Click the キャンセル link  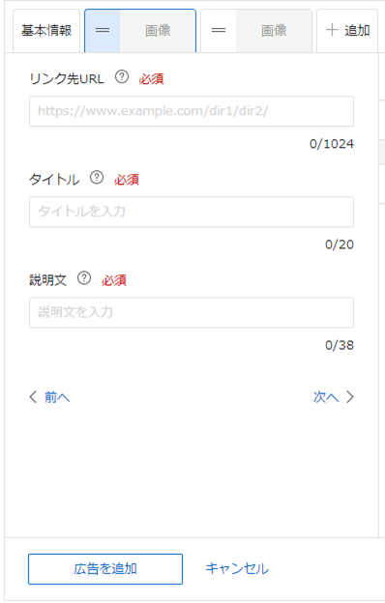(237, 569)
